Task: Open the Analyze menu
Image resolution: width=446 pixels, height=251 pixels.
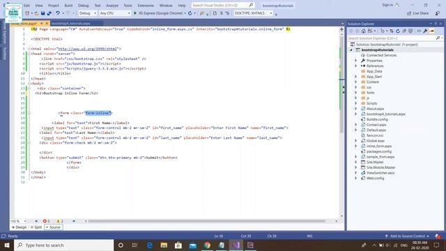Action: [112, 6]
